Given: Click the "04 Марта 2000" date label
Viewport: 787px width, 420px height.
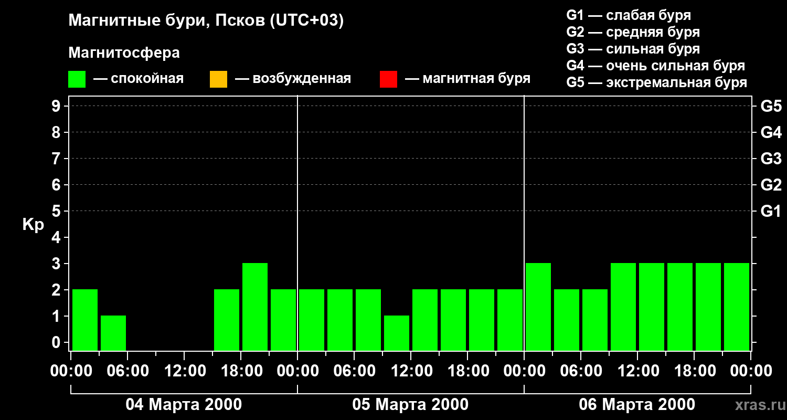Looking at the screenshot, I should [x=184, y=405].
